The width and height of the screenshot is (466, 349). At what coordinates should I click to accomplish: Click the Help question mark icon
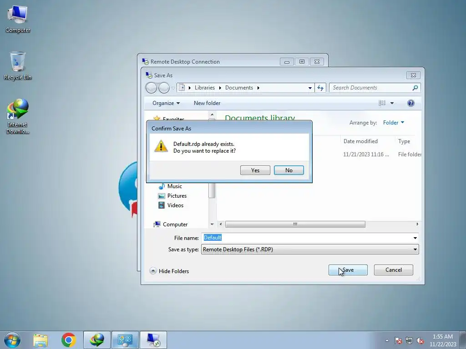(411, 103)
